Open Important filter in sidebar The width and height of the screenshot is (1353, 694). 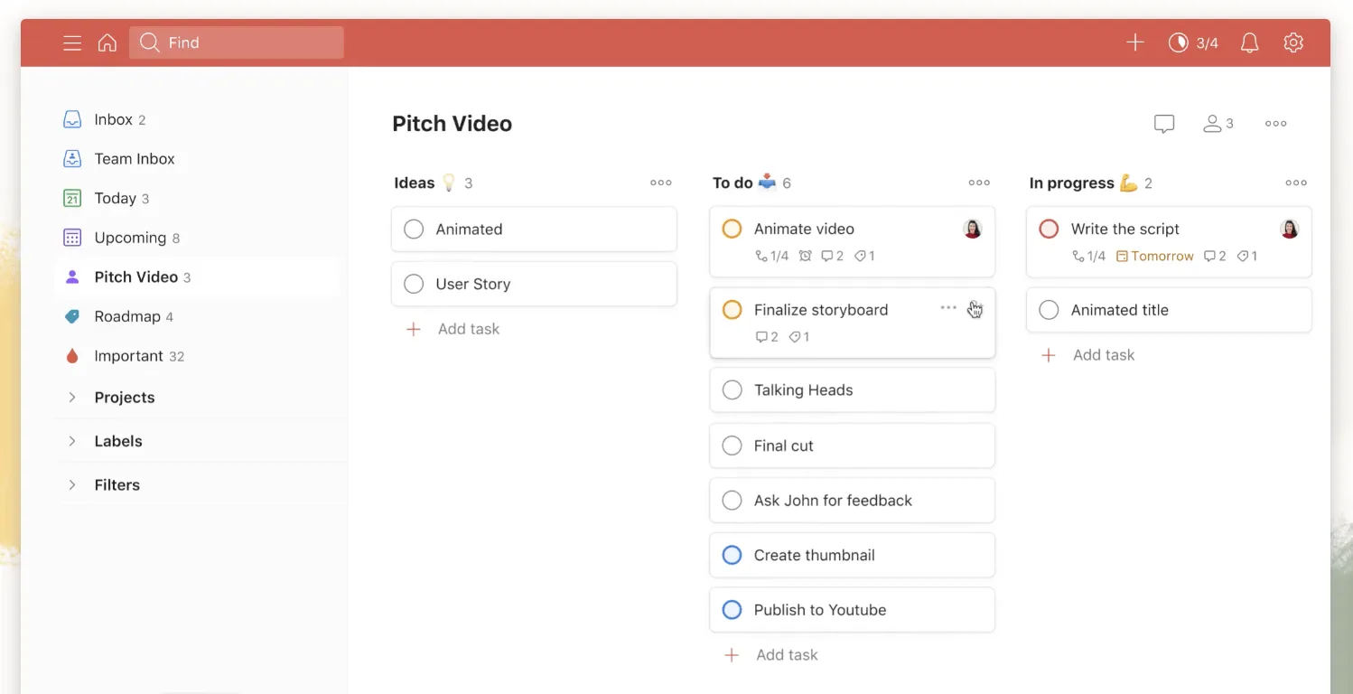[197, 356]
